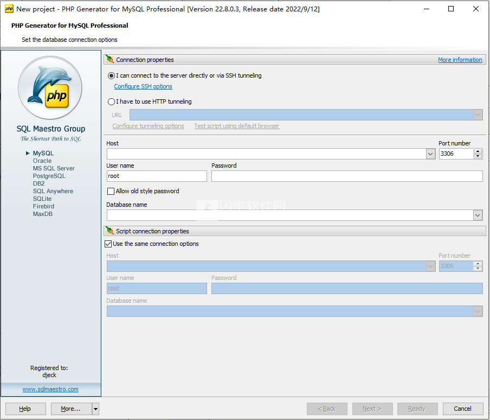The image size is (490, 420).
Task: Select SQL Anywhere in the product list
Action: [x=53, y=191]
